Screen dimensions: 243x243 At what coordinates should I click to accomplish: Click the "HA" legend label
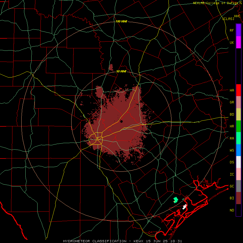coord(232,90)
